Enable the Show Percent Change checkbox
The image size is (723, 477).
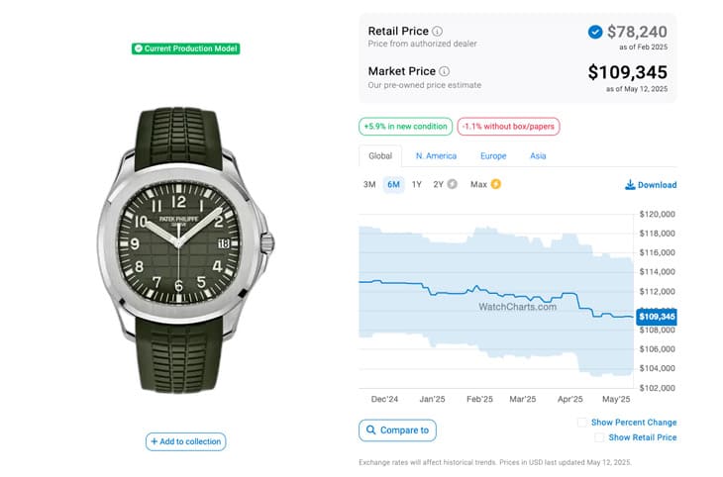(x=582, y=423)
